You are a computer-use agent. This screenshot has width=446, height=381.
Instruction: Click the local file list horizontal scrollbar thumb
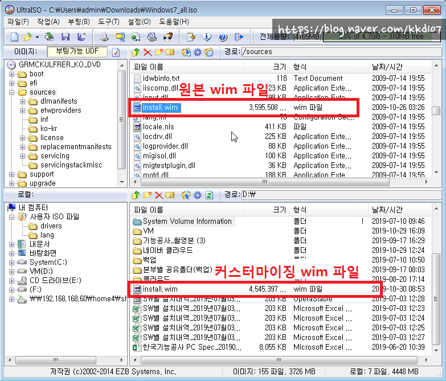click(x=279, y=360)
